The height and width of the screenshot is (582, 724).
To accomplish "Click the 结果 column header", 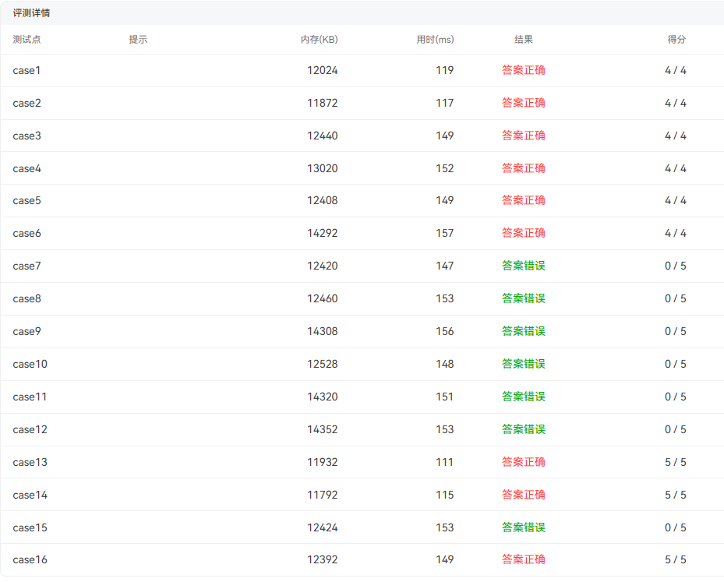I will [x=524, y=39].
